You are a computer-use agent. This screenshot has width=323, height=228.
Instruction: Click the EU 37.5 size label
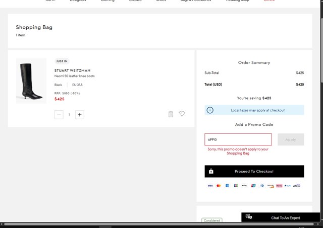(x=77, y=85)
